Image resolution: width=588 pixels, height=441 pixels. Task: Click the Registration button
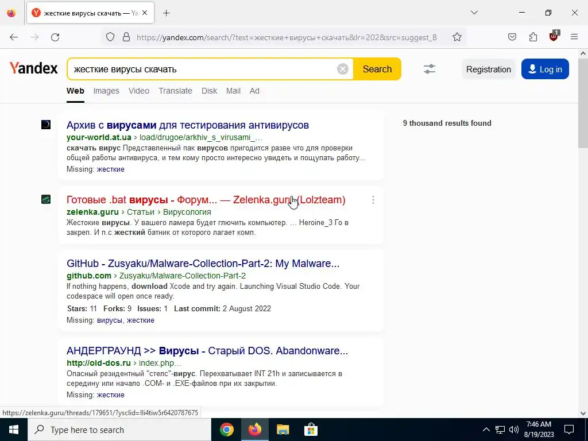click(488, 69)
